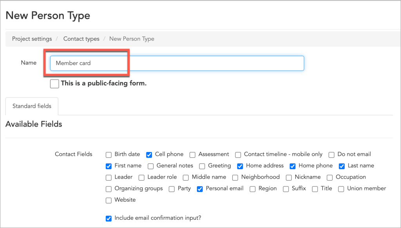
Task: Enable the Website checkbox
Action: pyautogui.click(x=108, y=200)
